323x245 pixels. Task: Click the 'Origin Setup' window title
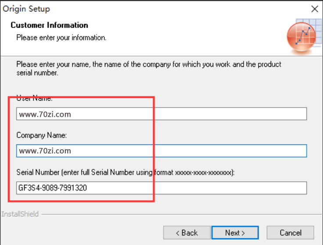point(26,9)
